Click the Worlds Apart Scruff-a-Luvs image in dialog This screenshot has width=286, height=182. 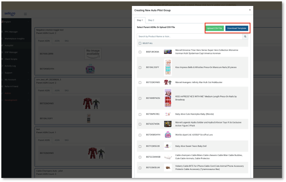tap(168, 135)
